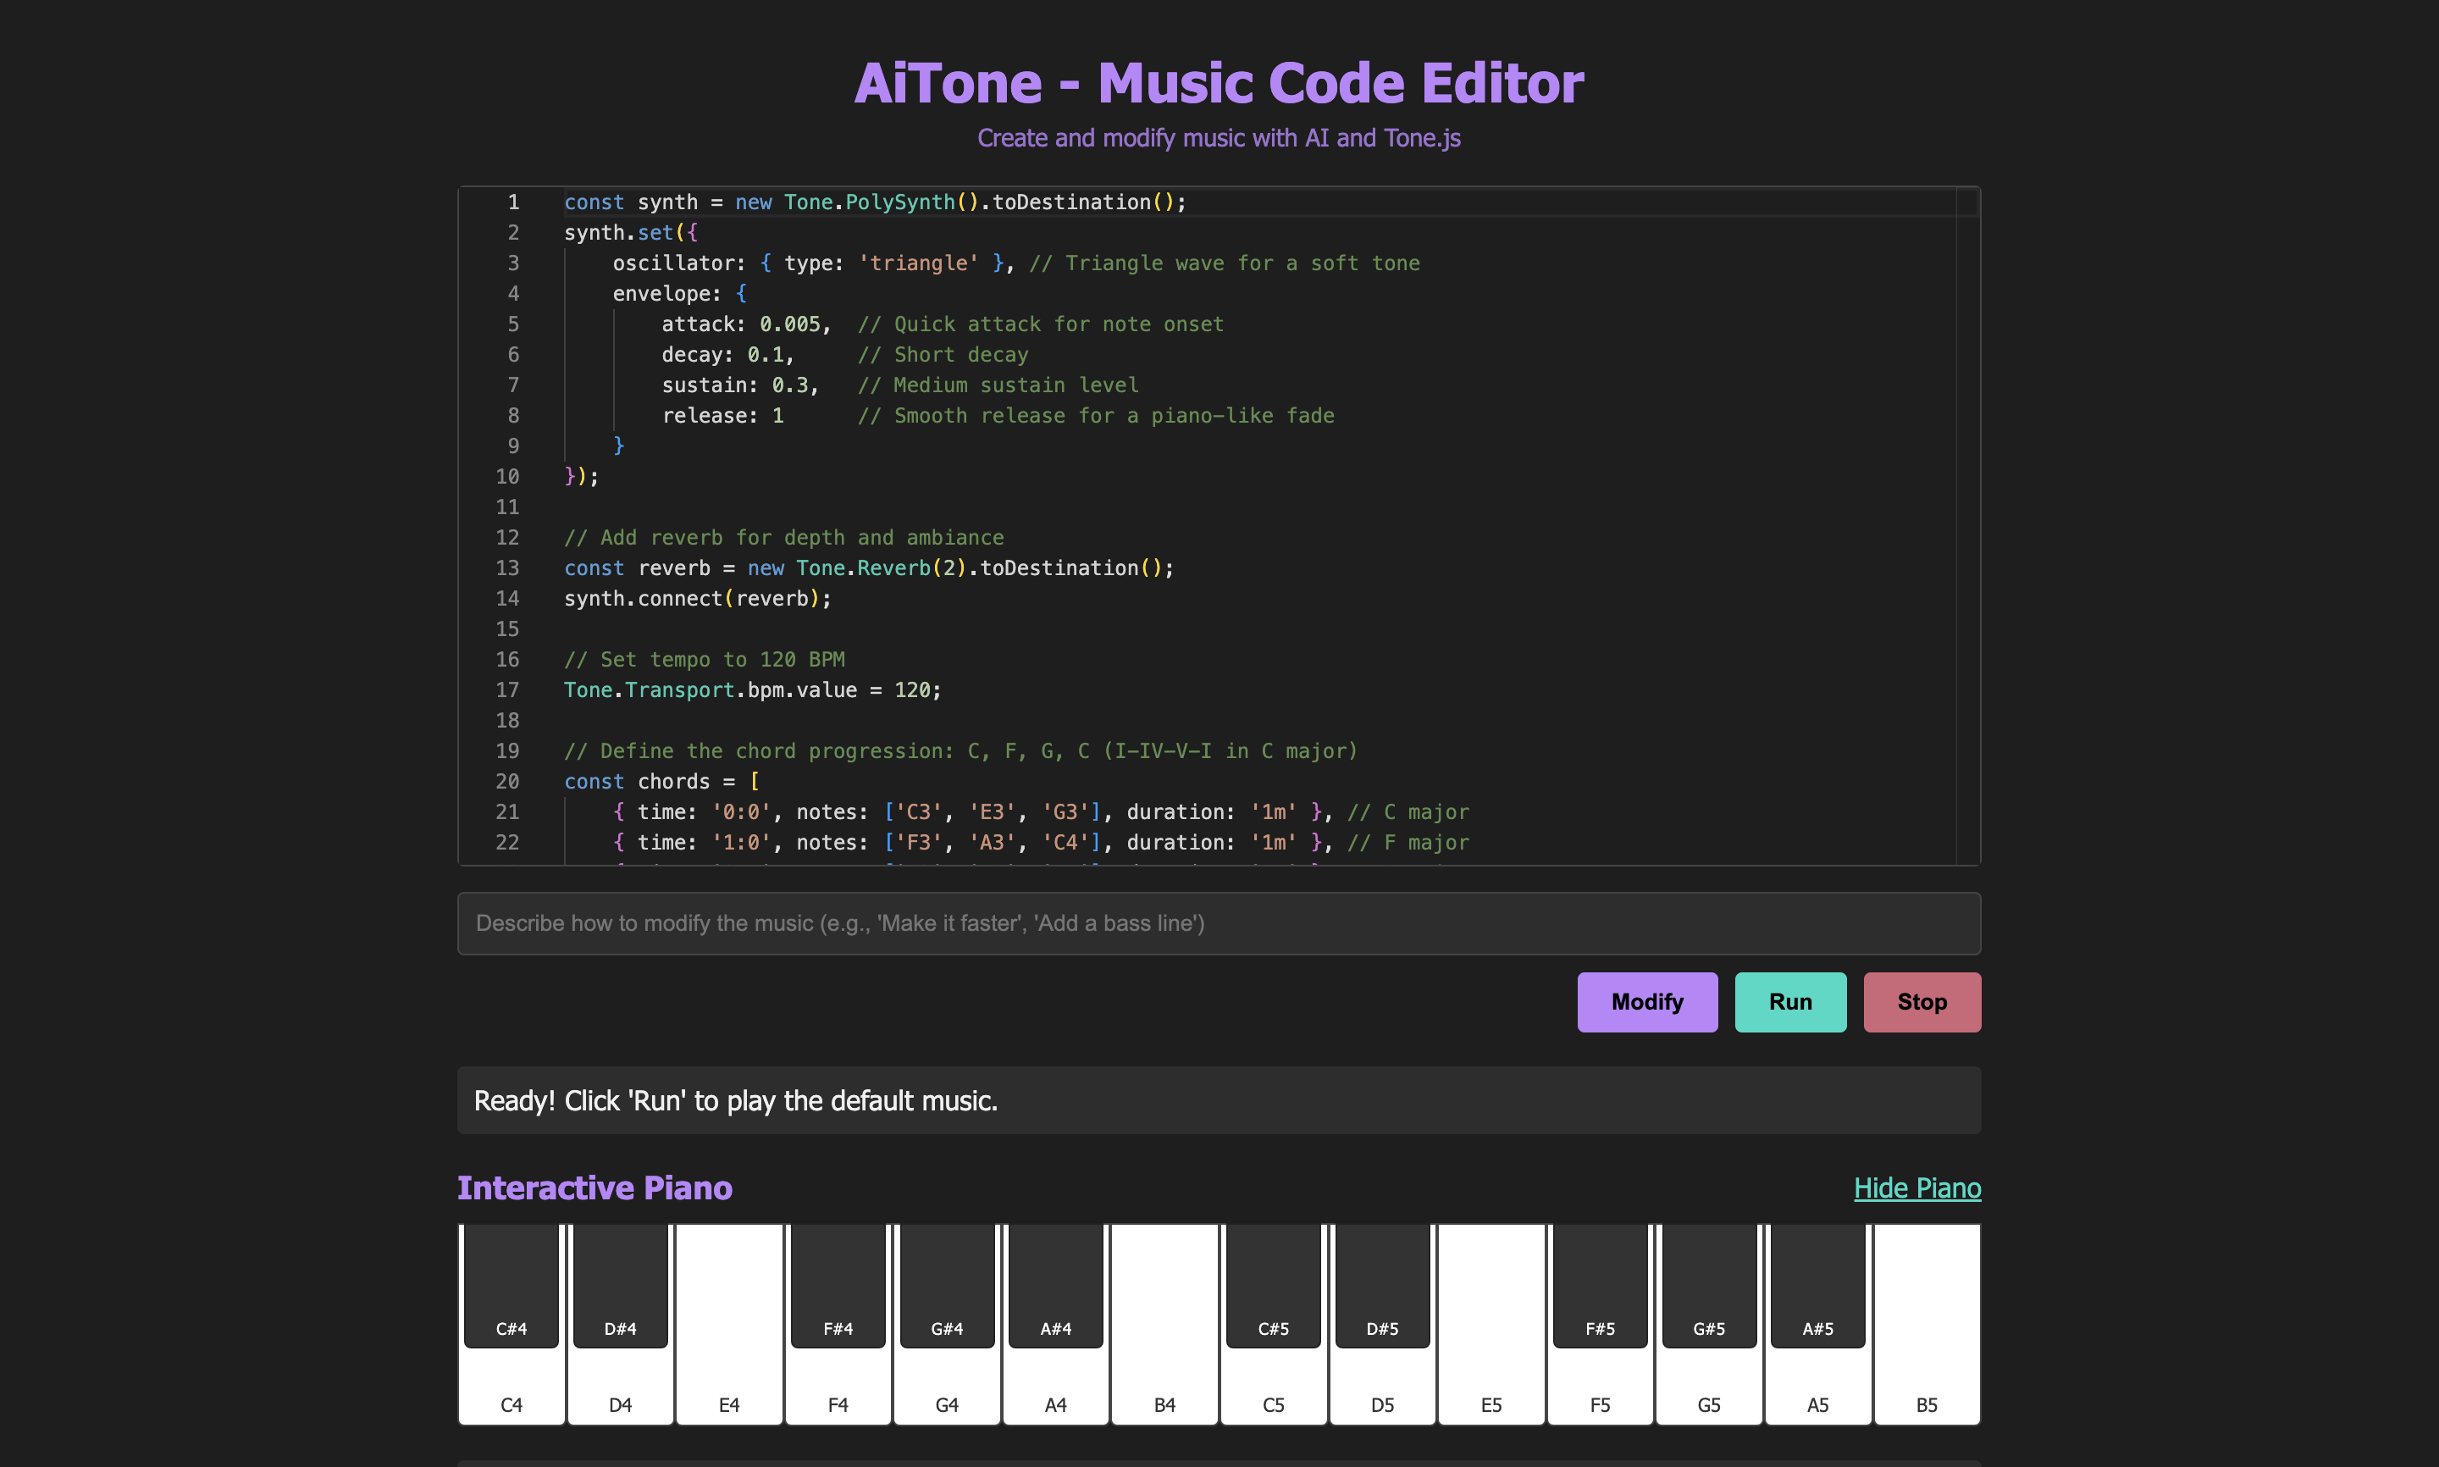Screen dimensions: 2439x1467
Task: Stop the music playback
Action: (x=1922, y=1001)
